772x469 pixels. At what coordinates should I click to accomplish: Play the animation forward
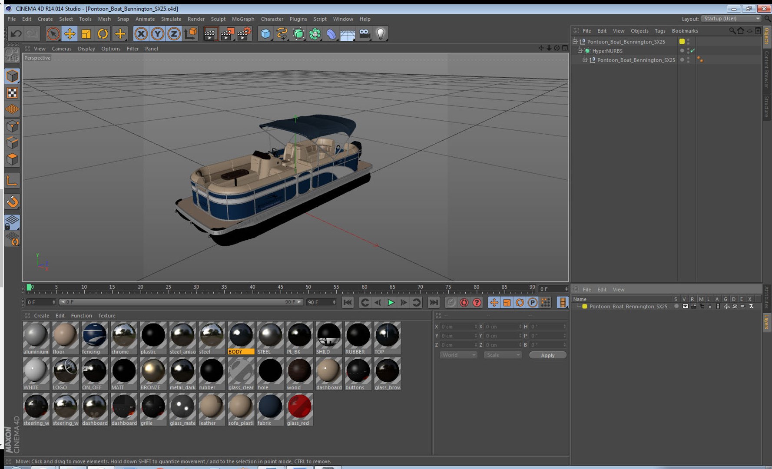(391, 303)
